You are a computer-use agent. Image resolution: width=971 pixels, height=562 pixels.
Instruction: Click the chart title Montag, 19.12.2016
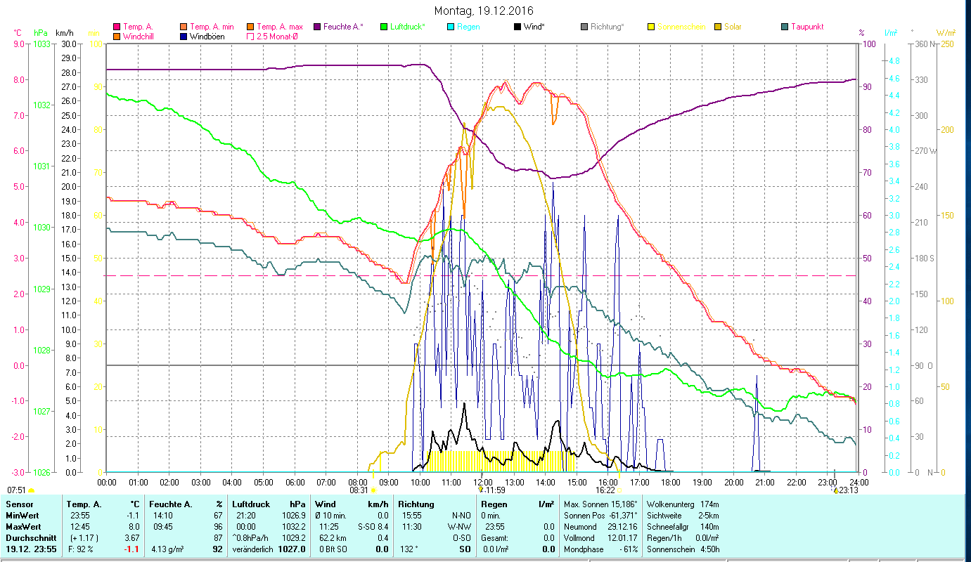pyautogui.click(x=484, y=11)
